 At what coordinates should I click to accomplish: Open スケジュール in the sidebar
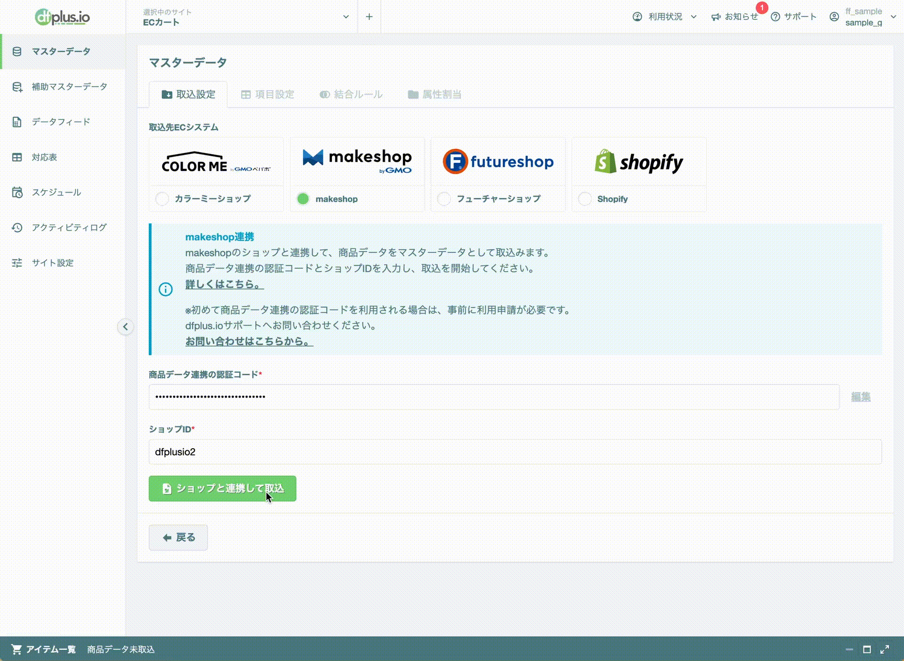click(x=63, y=192)
